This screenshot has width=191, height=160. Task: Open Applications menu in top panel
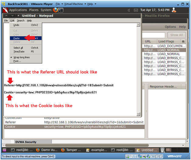18,10
